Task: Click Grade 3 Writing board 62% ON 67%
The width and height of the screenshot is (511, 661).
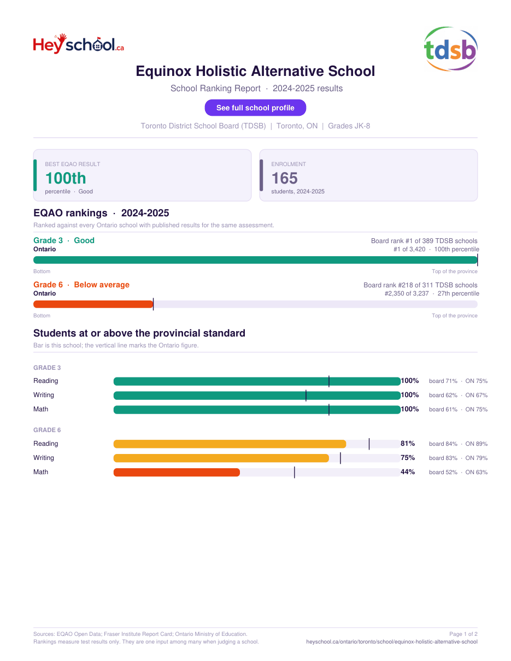Action: (458, 396)
